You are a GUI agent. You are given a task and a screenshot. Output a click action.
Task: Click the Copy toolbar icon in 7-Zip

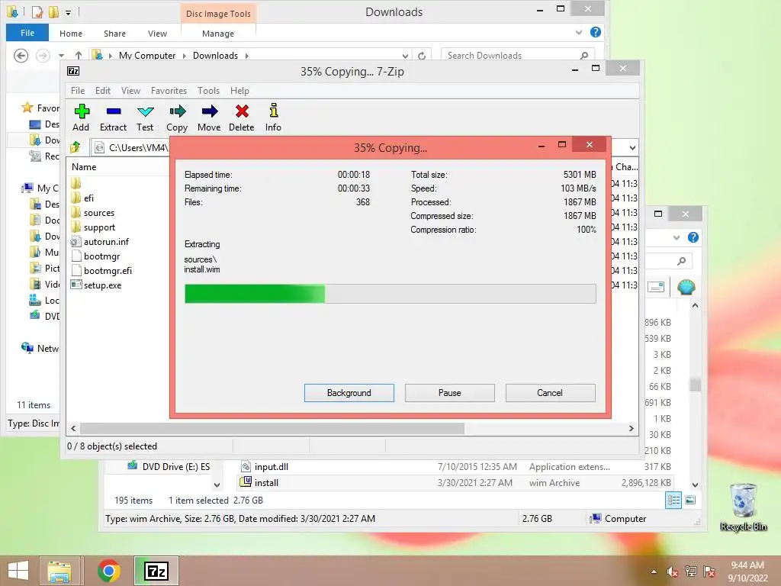pyautogui.click(x=177, y=118)
